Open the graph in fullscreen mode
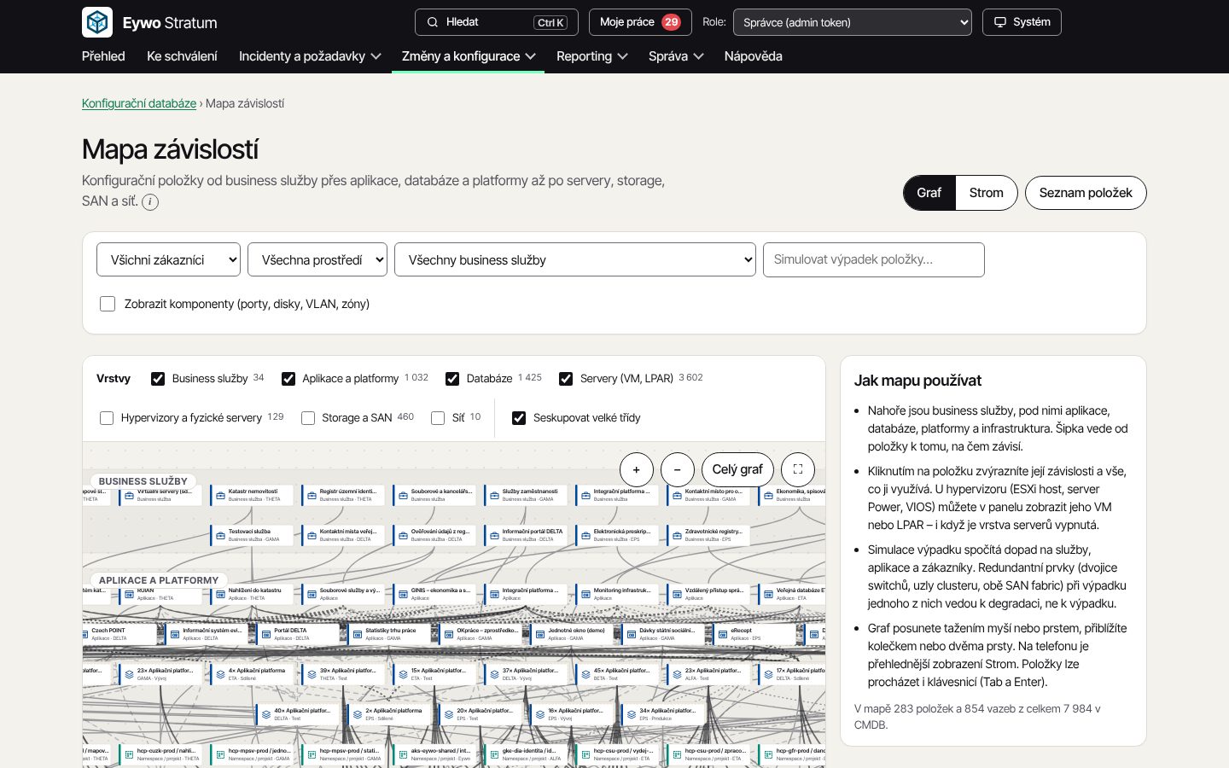 (798, 469)
